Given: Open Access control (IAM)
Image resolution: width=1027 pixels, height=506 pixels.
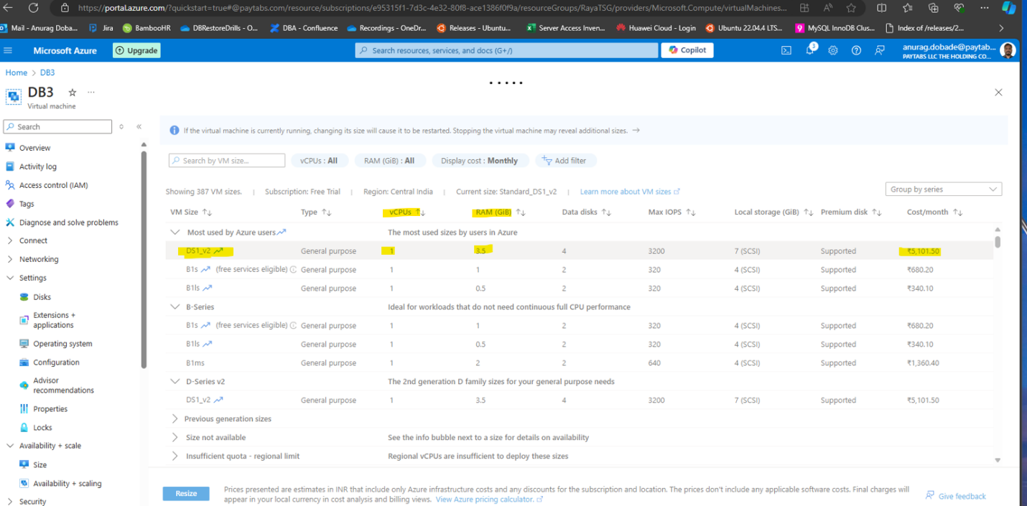Looking at the screenshot, I should click(x=53, y=185).
